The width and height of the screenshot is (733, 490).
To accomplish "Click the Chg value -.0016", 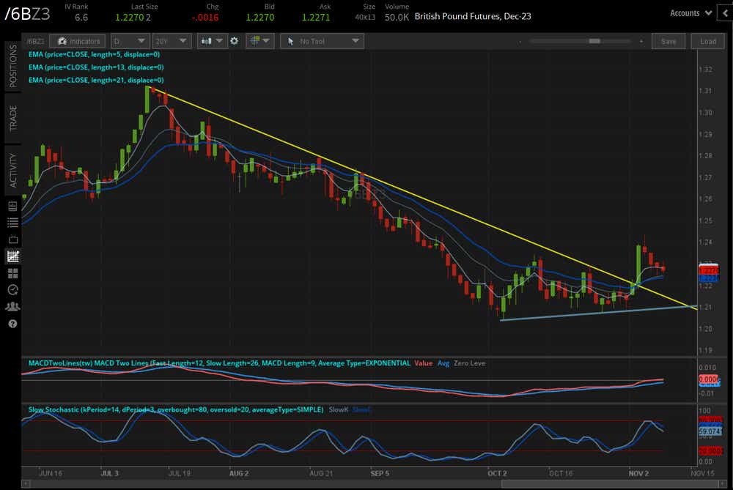I will tap(205, 18).
